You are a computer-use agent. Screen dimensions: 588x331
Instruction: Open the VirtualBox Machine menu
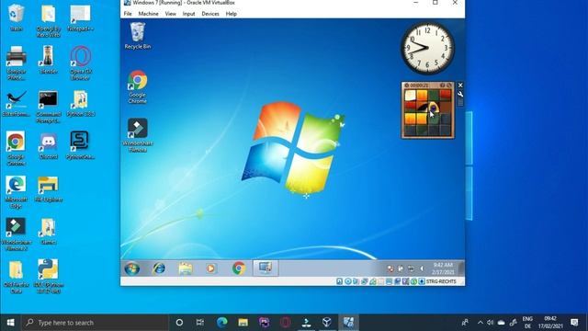pyautogui.click(x=148, y=14)
